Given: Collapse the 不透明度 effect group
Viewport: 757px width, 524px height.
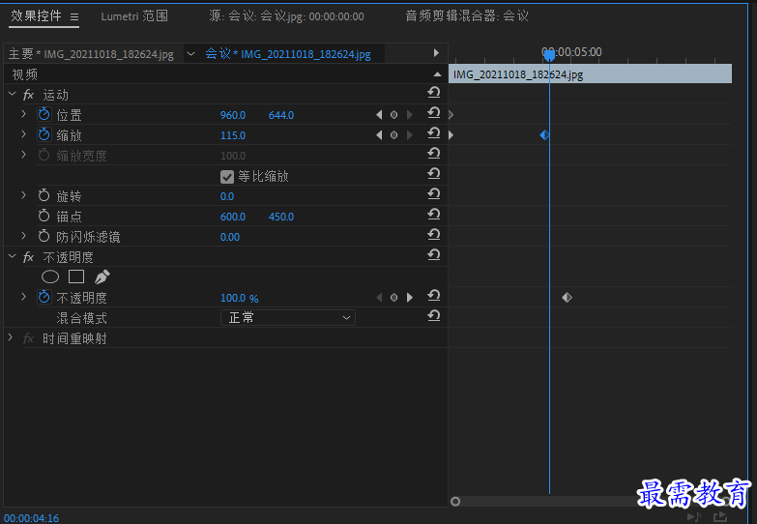Looking at the screenshot, I should point(12,256).
